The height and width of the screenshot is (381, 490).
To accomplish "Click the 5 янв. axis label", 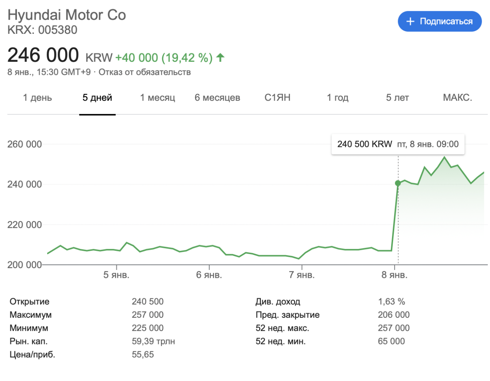I will (116, 275).
